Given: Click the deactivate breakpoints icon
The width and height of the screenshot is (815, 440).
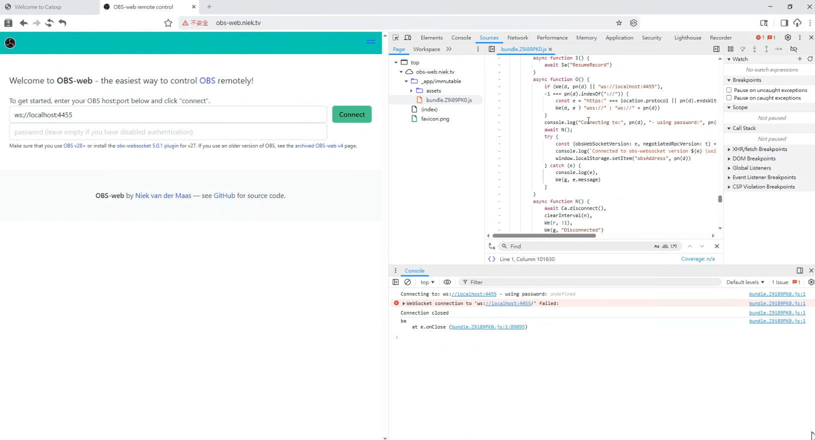Looking at the screenshot, I should 793,49.
